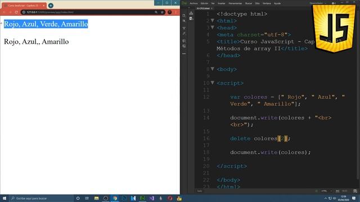Open File Explorer from taskbar
The image size is (360, 202).
[x=96, y=198]
